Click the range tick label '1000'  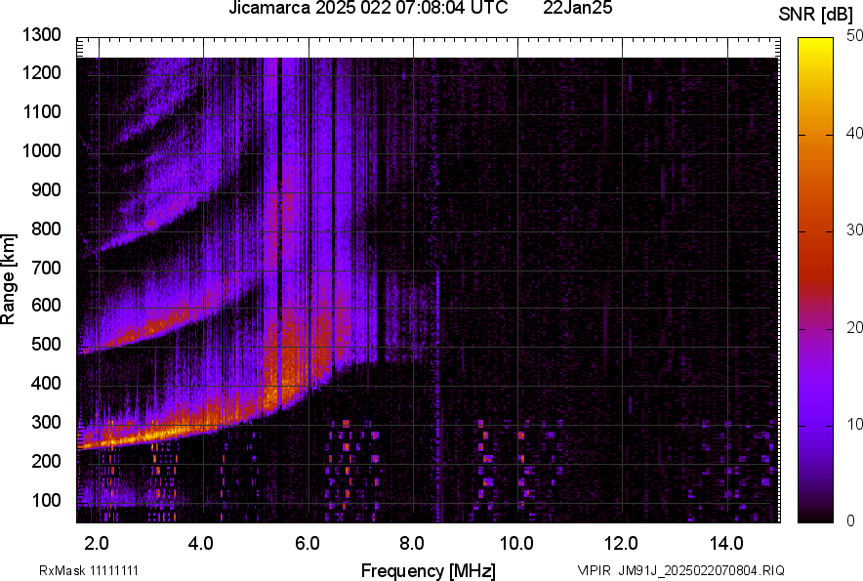[41, 151]
